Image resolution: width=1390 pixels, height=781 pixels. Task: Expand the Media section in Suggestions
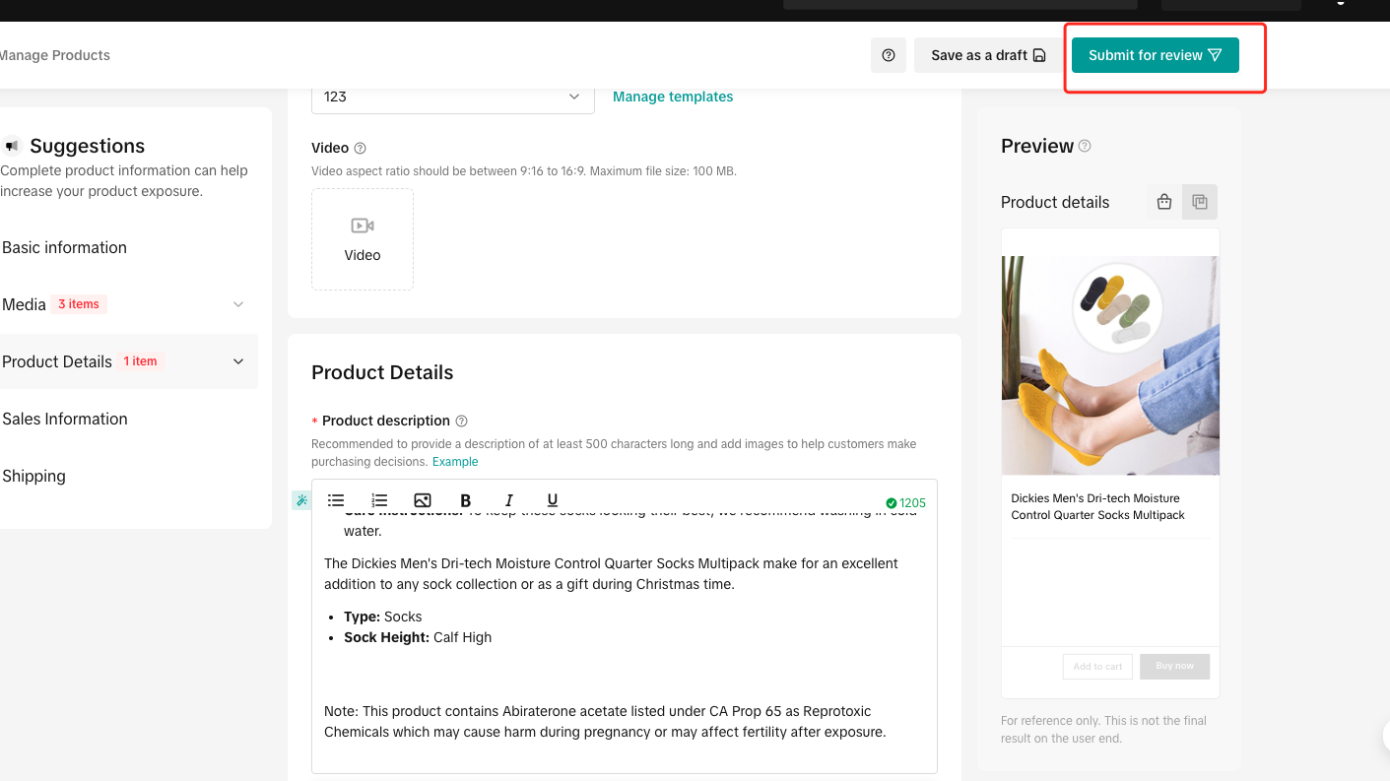pos(237,304)
